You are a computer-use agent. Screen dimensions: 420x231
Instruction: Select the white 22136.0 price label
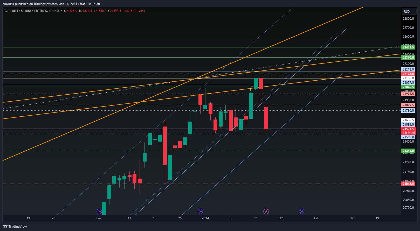click(x=408, y=78)
